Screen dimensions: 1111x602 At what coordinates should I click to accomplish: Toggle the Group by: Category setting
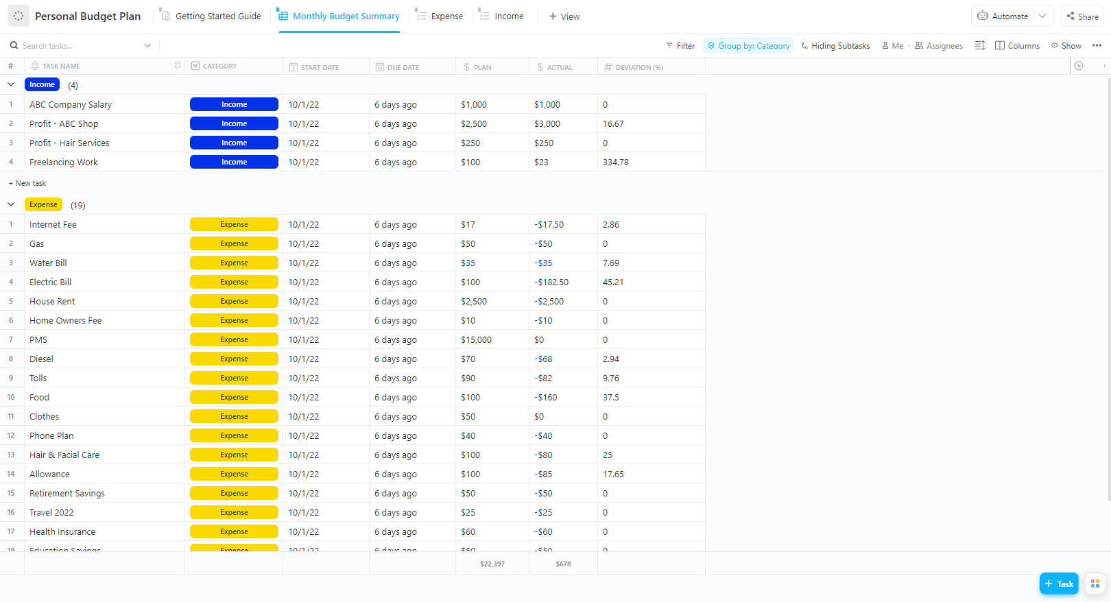[x=748, y=45]
